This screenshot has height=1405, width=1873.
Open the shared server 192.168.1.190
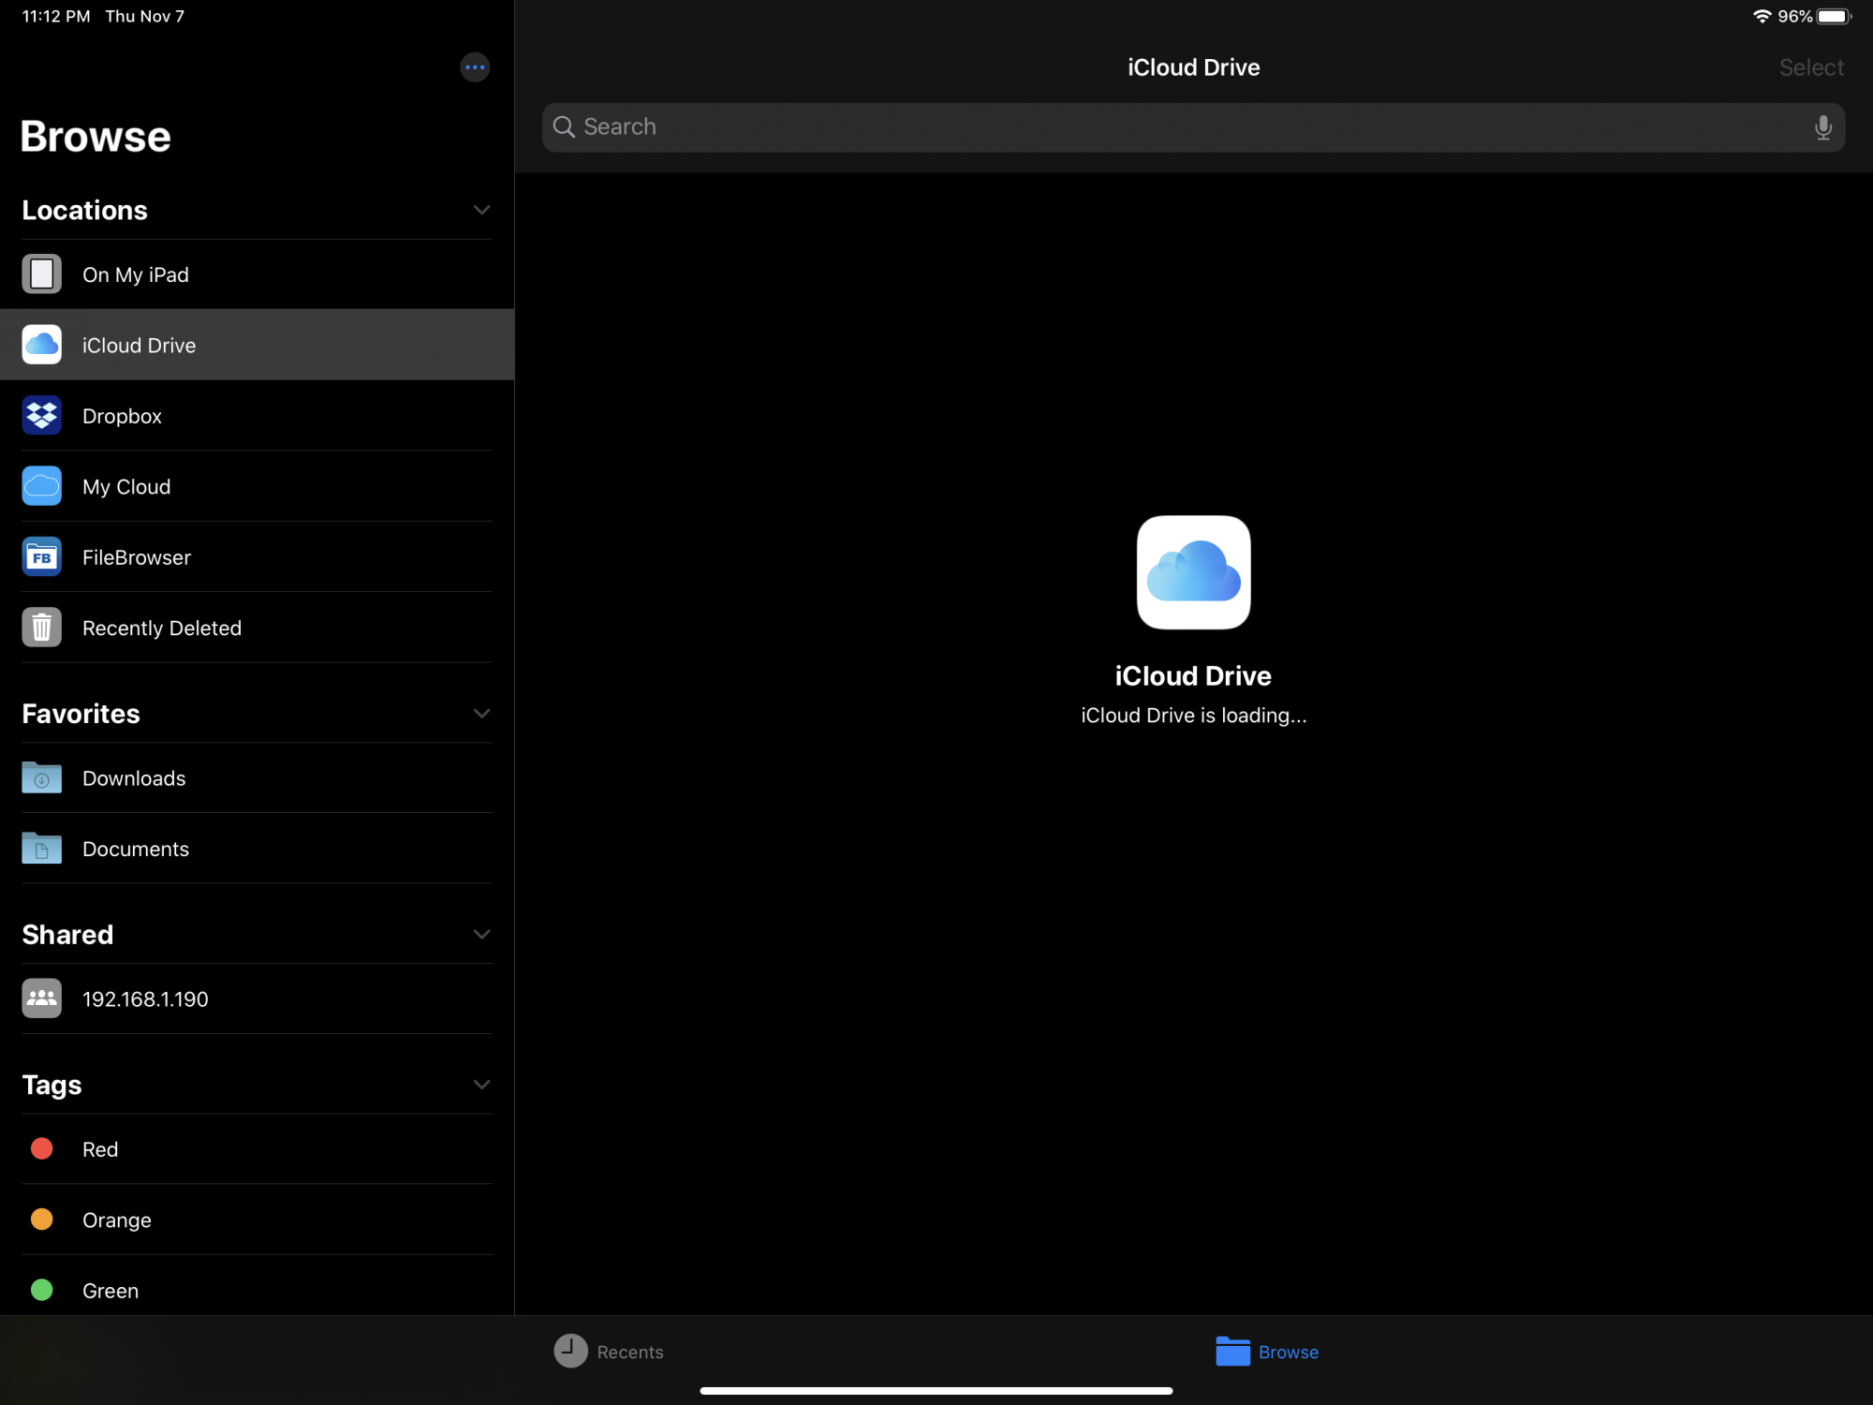pos(145,999)
